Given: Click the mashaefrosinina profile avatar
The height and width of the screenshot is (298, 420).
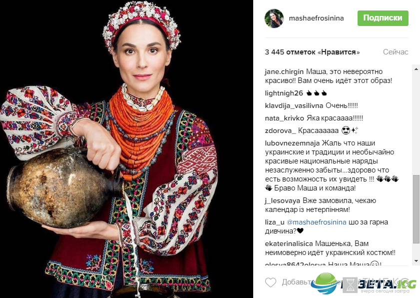Looking at the screenshot, I should [274, 18].
